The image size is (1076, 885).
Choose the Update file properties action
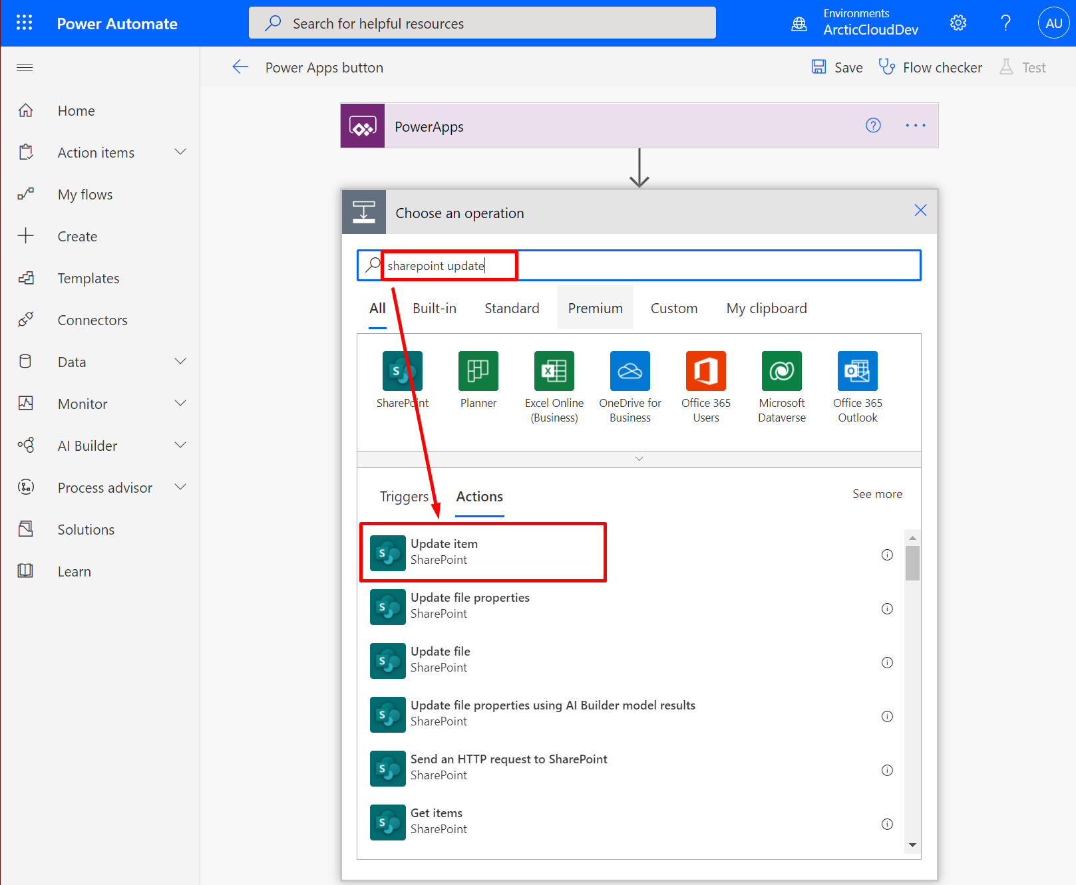631,606
